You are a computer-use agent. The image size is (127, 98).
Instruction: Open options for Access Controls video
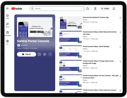point(120,76)
